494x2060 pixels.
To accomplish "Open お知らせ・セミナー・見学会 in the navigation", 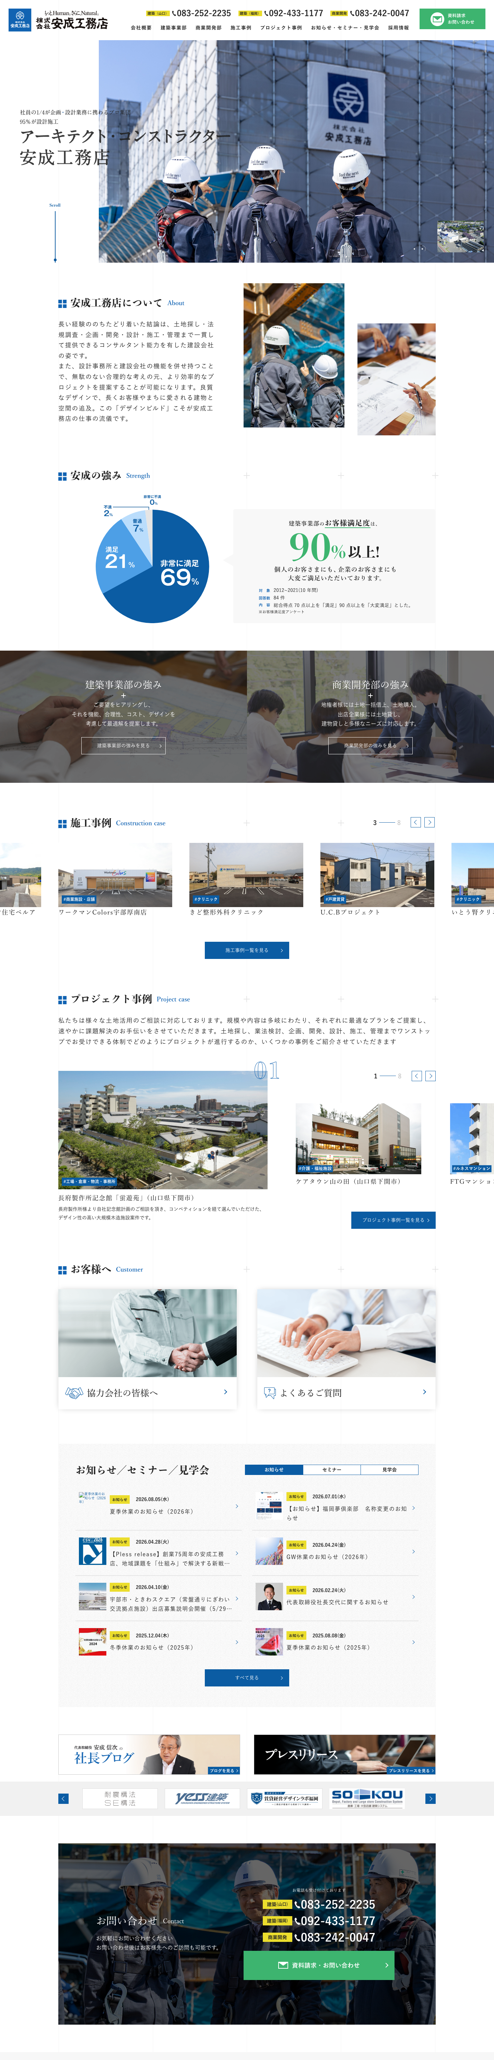I will [x=345, y=28].
